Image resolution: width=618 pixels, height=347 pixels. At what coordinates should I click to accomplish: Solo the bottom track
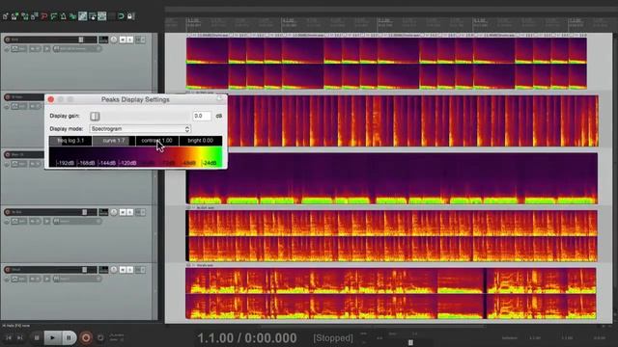point(130,270)
